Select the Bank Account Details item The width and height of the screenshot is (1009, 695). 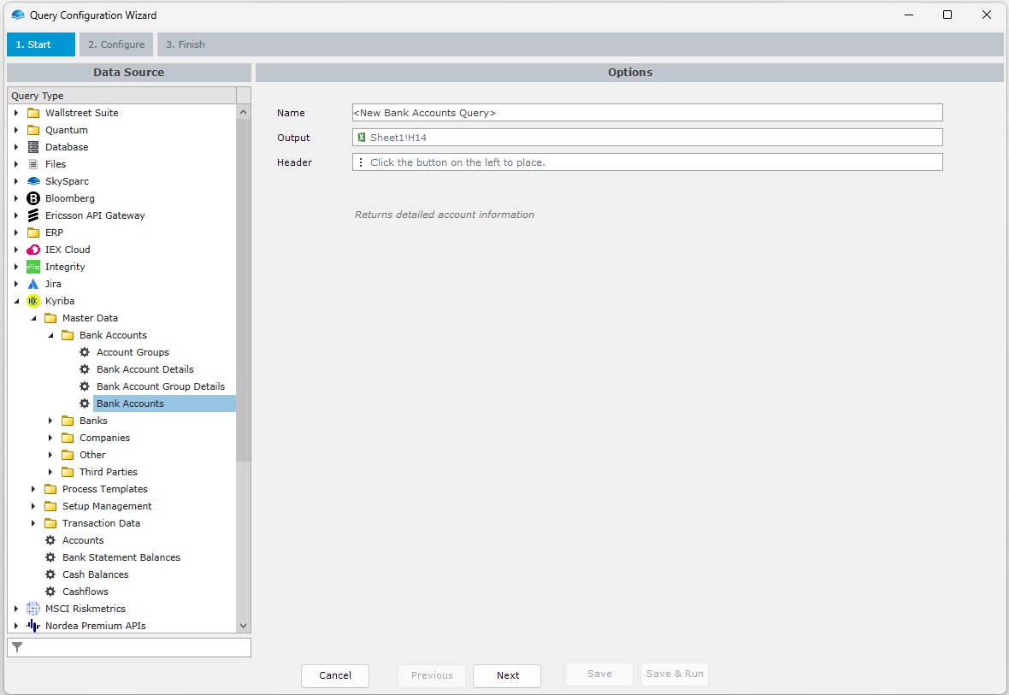145,369
